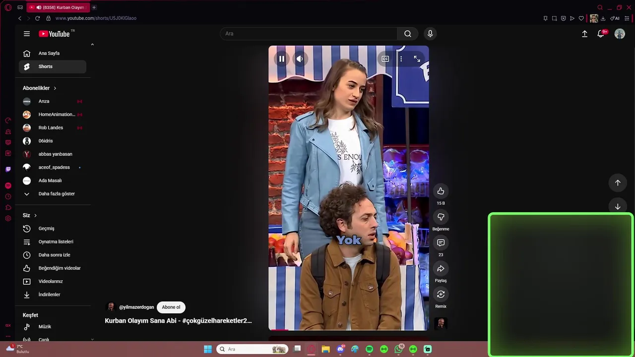Open YouTube notifications bell
The image size is (635, 357).
pyautogui.click(x=601, y=34)
